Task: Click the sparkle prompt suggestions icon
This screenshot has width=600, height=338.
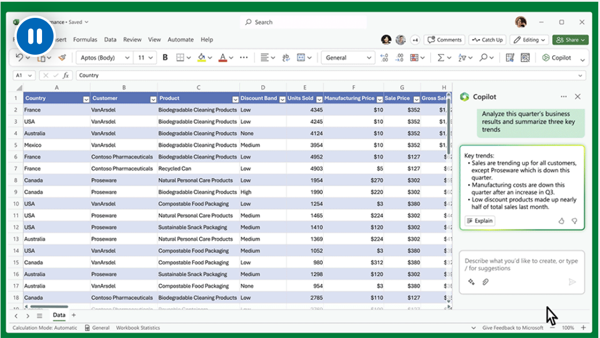Action: click(x=472, y=282)
